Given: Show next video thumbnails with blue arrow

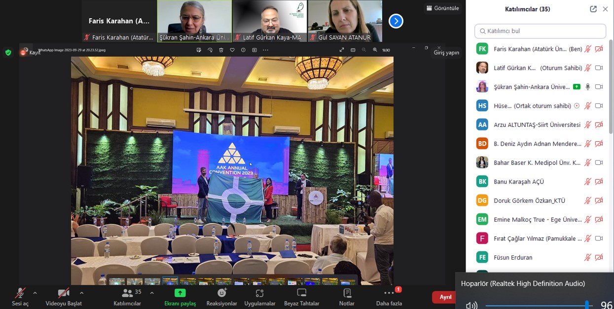Looking at the screenshot, I should coord(396,21).
